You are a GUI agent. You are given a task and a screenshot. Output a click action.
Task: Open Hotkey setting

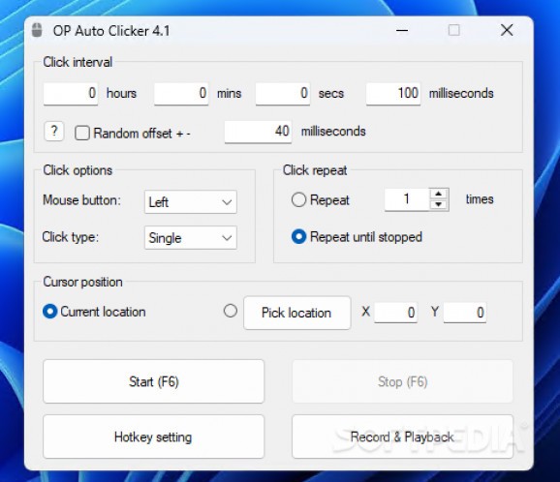click(154, 437)
